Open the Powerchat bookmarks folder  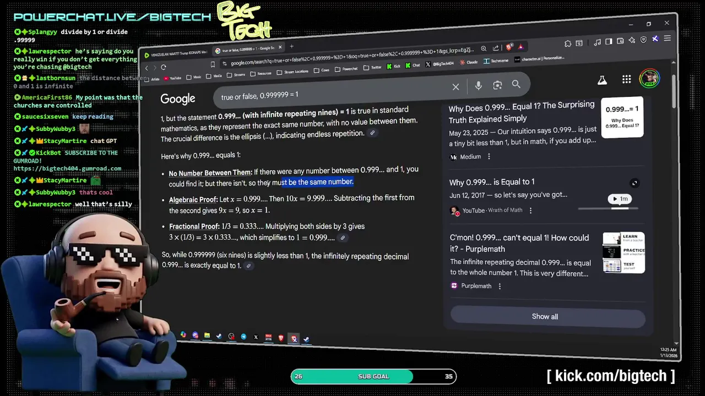pos(347,69)
